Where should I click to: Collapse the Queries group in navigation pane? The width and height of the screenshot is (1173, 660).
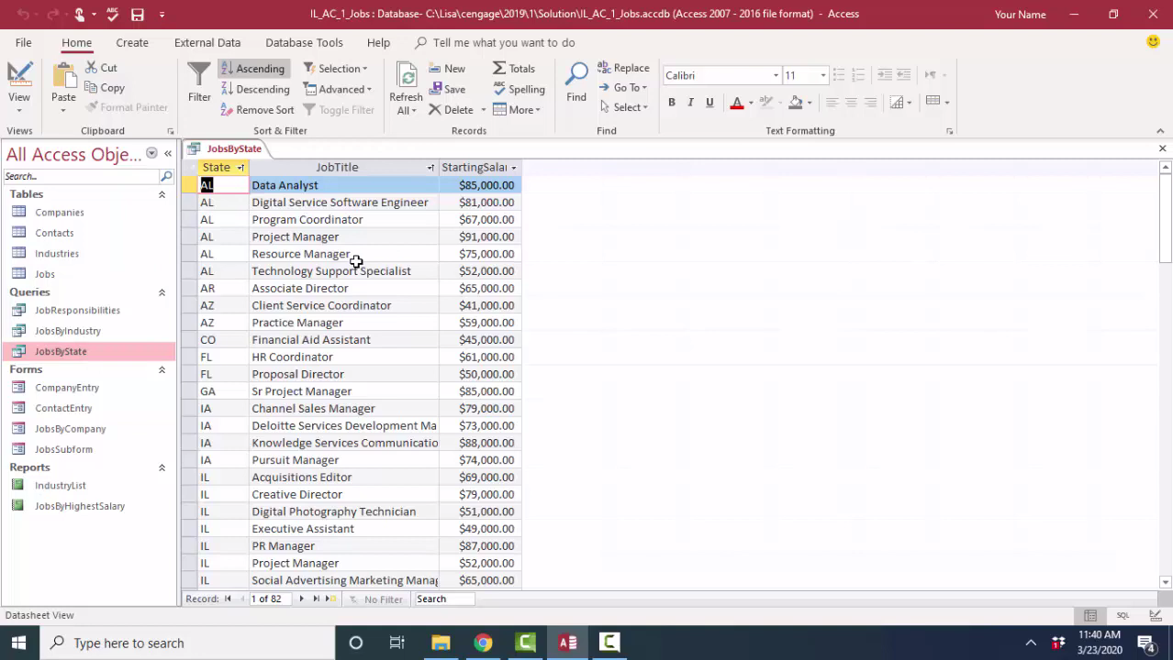tap(162, 292)
